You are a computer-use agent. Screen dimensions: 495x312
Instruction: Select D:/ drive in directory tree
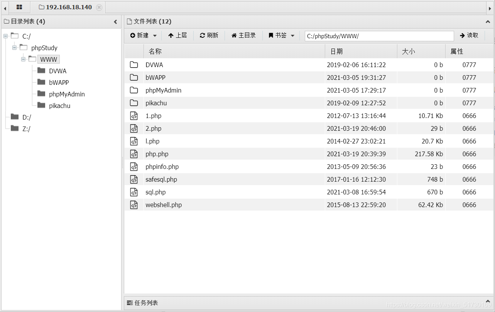(26, 117)
